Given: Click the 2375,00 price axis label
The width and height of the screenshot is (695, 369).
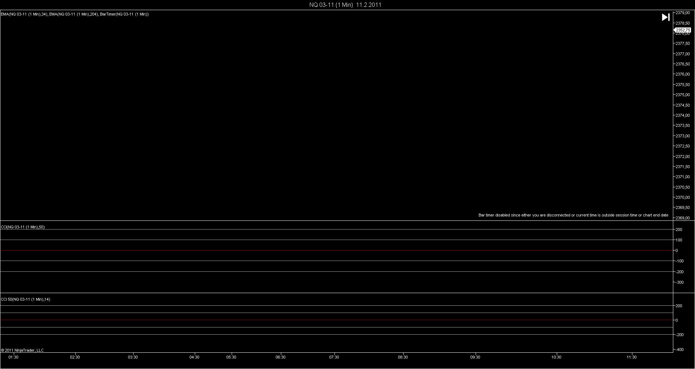Looking at the screenshot, I should pos(683,95).
